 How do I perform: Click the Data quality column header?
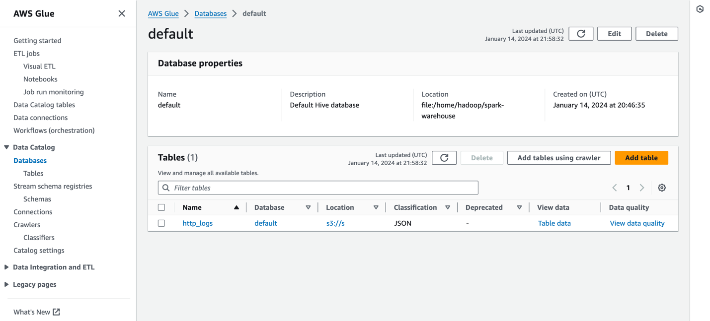pos(629,207)
